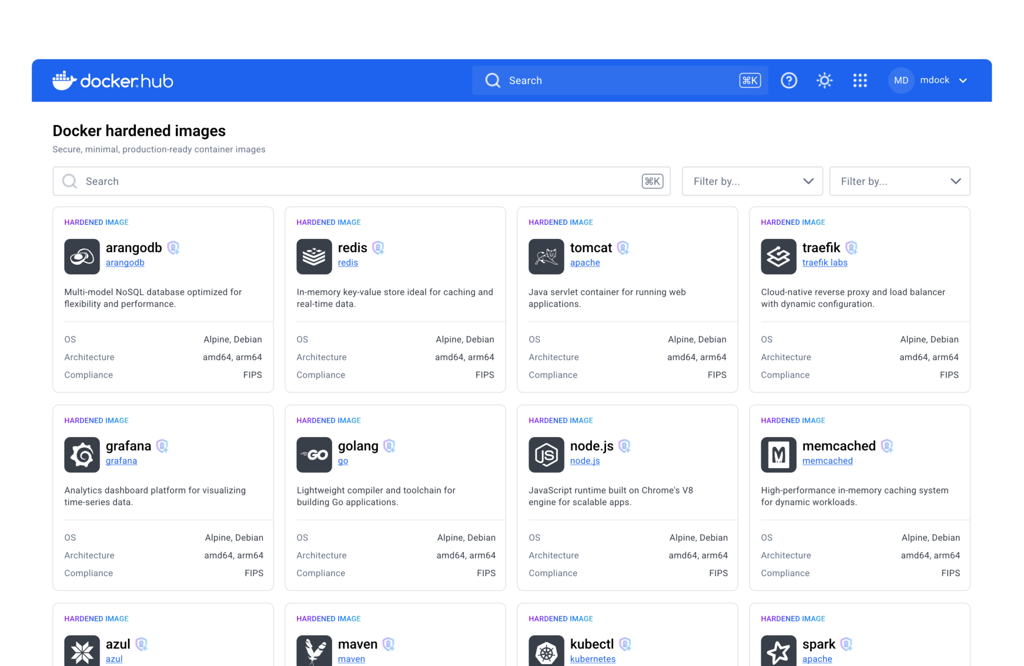Click the page search input field
The height and width of the screenshot is (666, 1024).
[350, 181]
